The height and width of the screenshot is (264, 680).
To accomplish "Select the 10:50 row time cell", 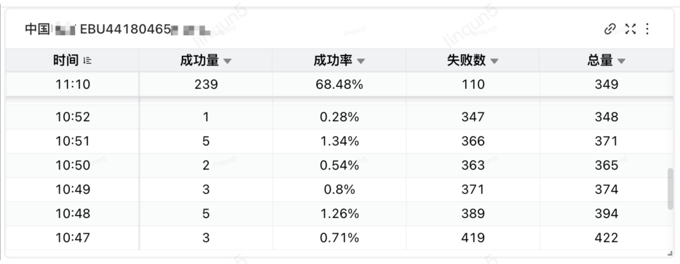I will [x=72, y=165].
